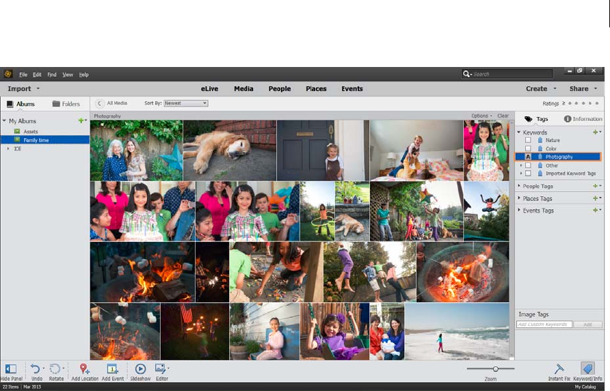Open the Share dropdown
Screen dimensions: 610x391
(583, 89)
